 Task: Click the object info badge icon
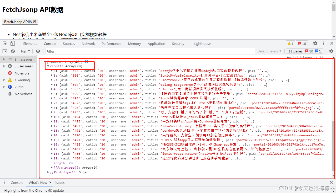[x=86, y=61]
